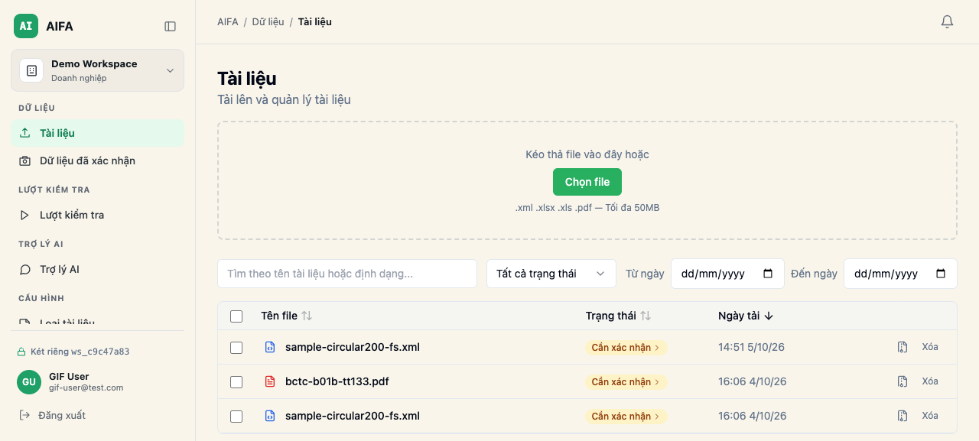Focus the document name search field
Screen dimensions: 979x441
click(347, 274)
